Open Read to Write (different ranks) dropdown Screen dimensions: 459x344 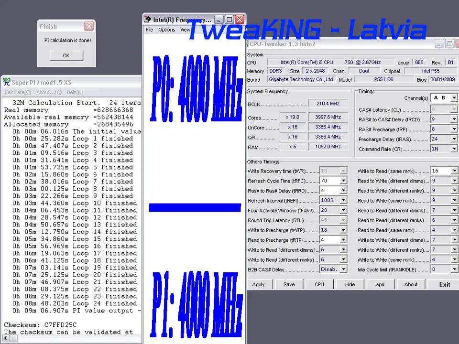(x=454, y=191)
